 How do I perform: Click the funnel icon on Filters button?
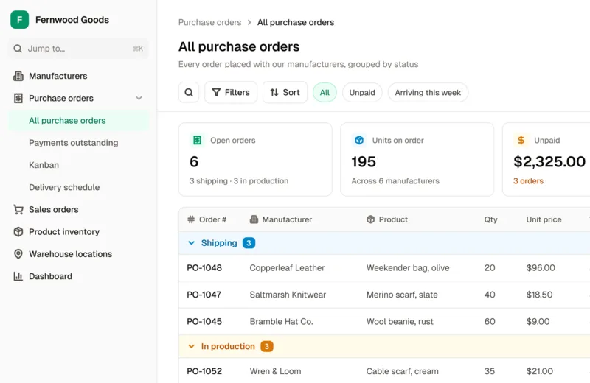coord(216,93)
